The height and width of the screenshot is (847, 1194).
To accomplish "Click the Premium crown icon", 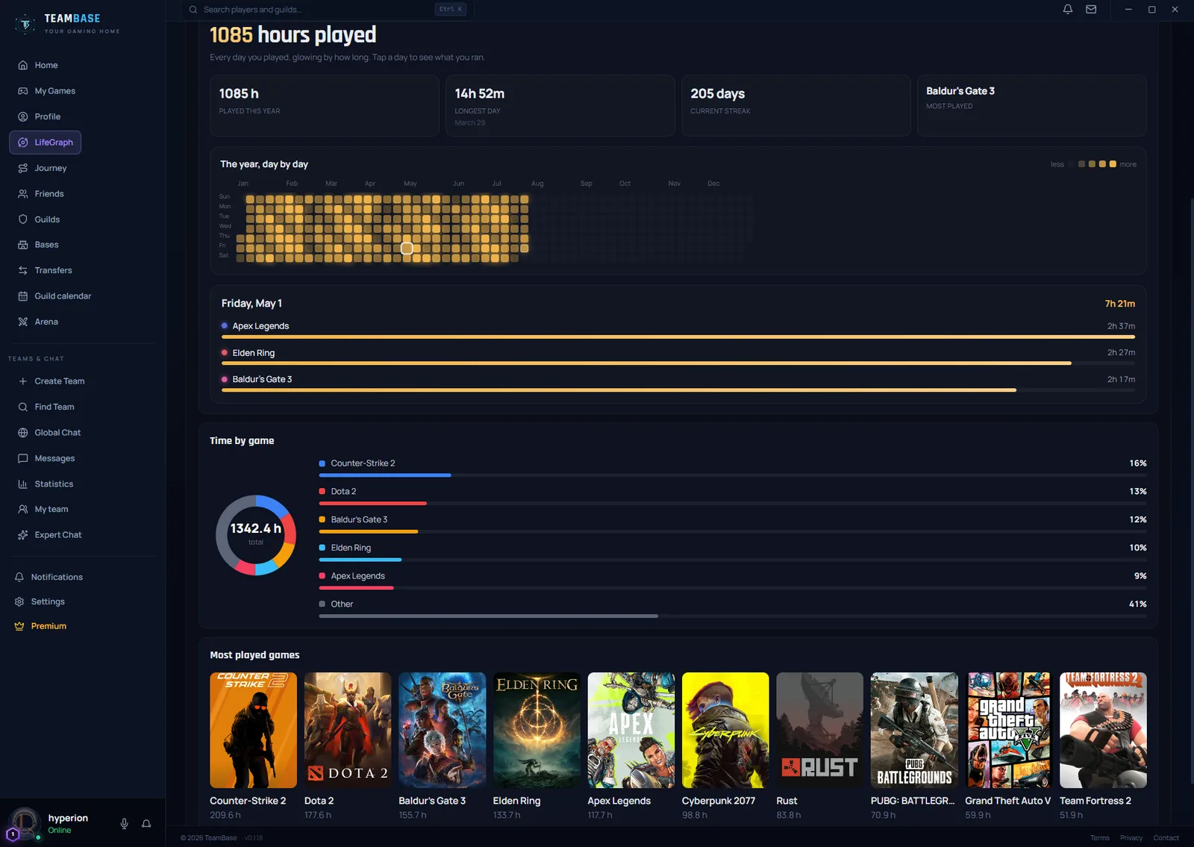I will 19,626.
